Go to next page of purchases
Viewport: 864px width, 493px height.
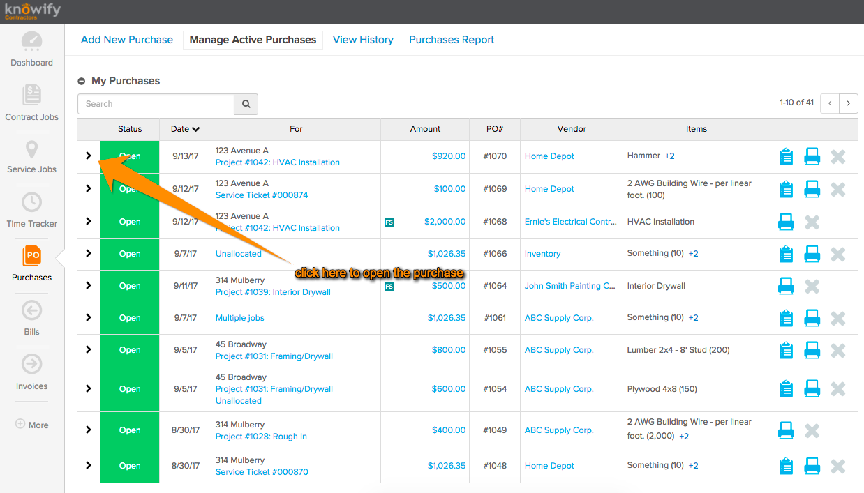849,103
